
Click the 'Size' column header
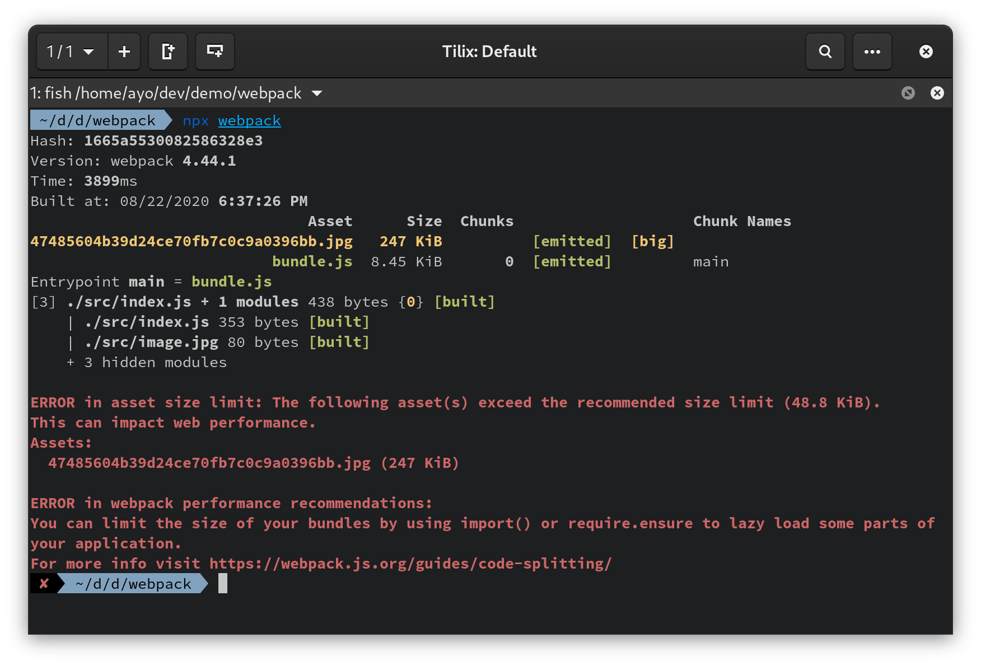coord(424,222)
